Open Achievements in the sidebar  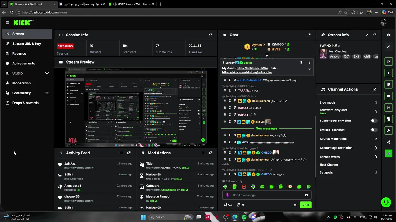tap(27, 64)
